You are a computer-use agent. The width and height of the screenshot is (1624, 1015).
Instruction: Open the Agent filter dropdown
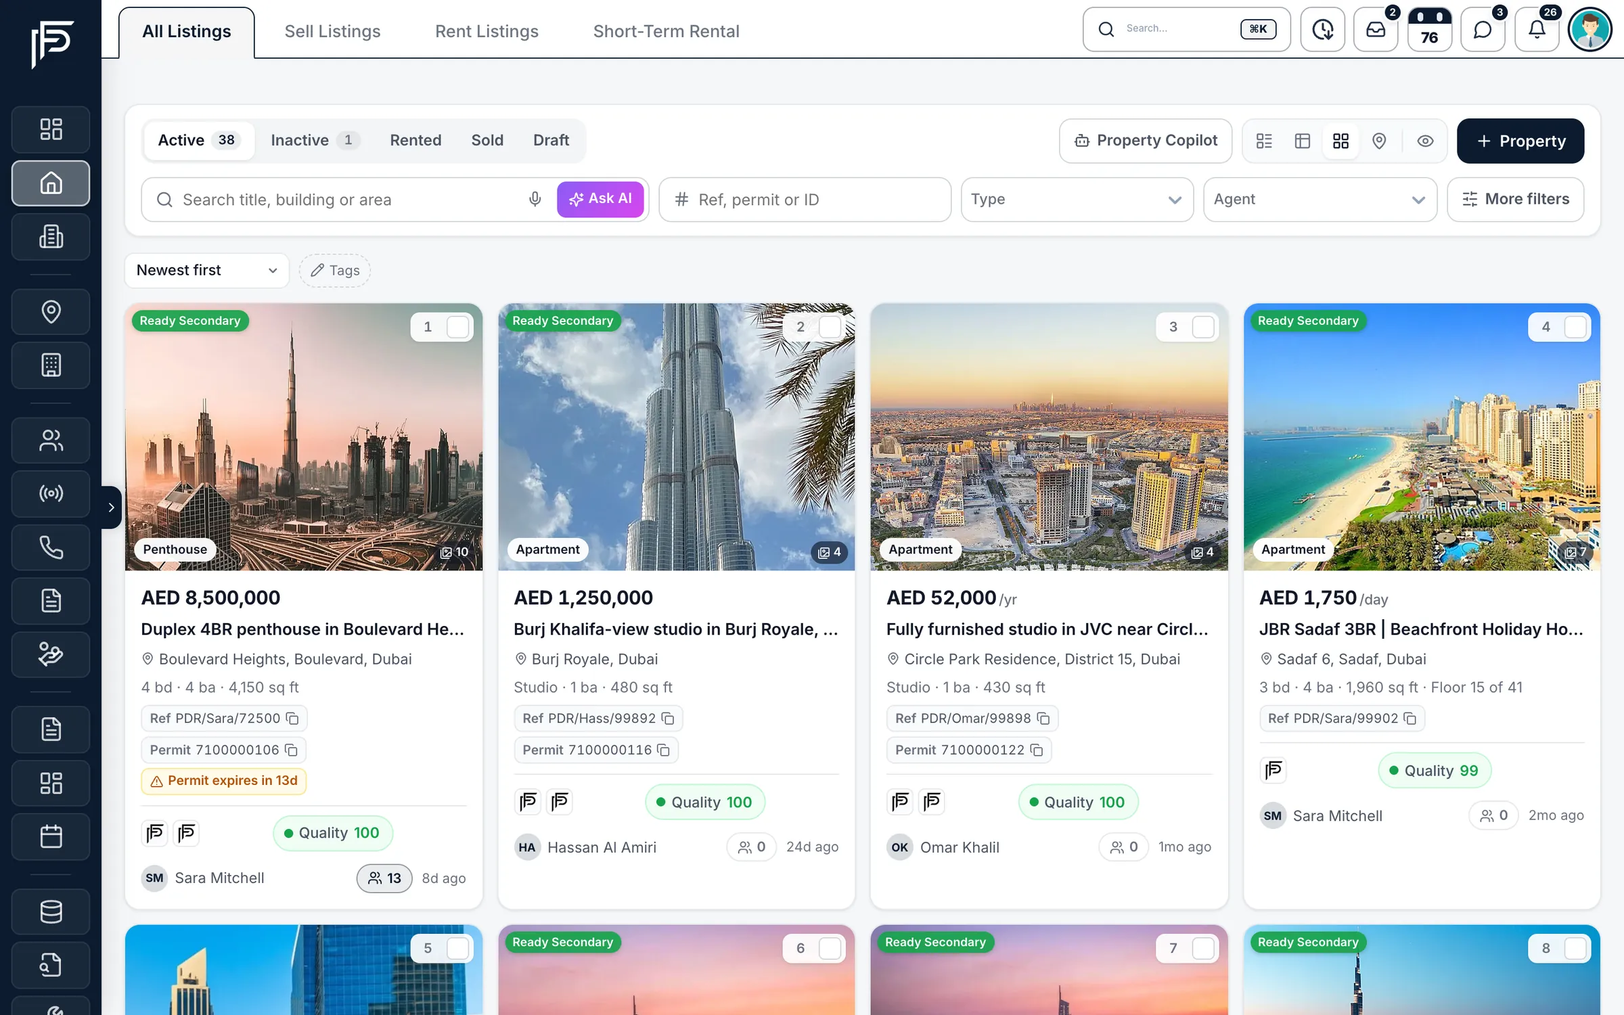[1320, 199]
